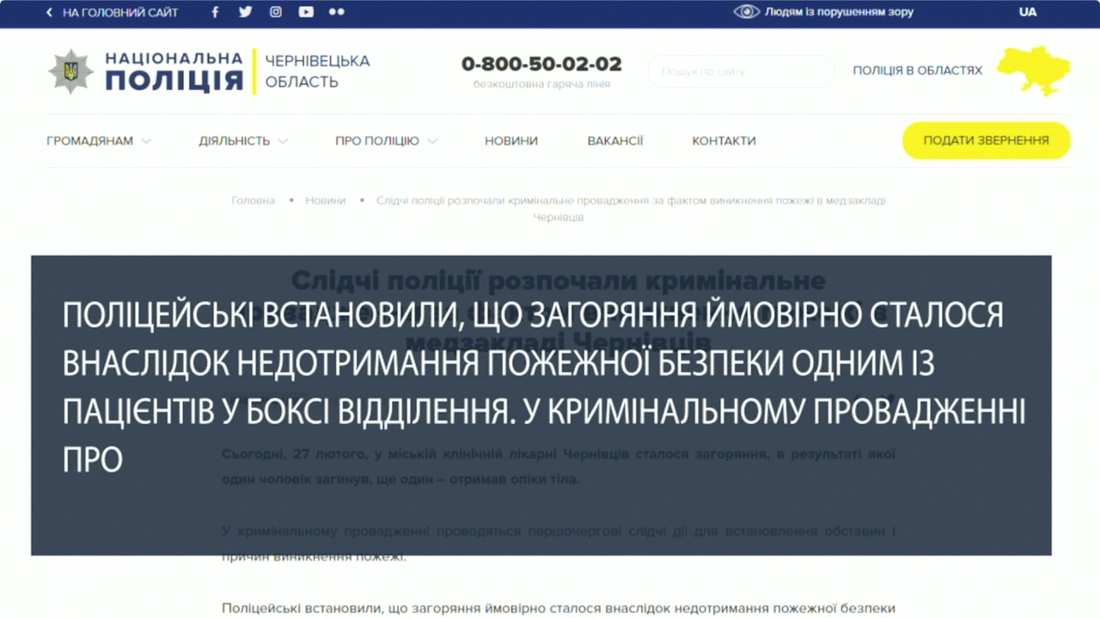Viewport: 1100px width, 618px height.
Task: Open the ГРОМАДЯНАМ menu item
Action: [x=89, y=141]
